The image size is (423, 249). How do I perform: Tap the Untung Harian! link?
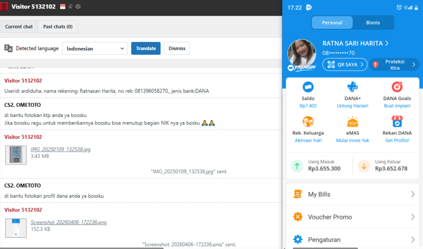[x=353, y=106]
